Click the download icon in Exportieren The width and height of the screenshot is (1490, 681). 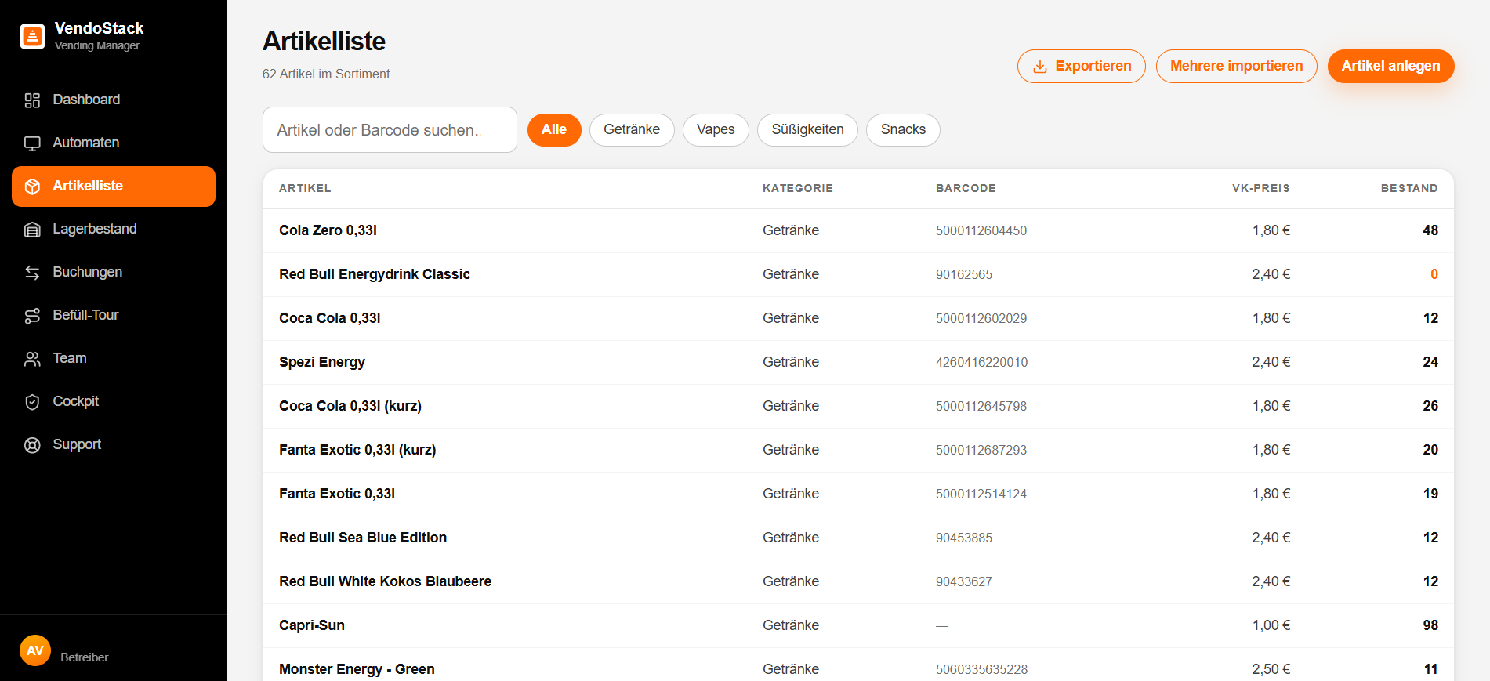(1040, 67)
